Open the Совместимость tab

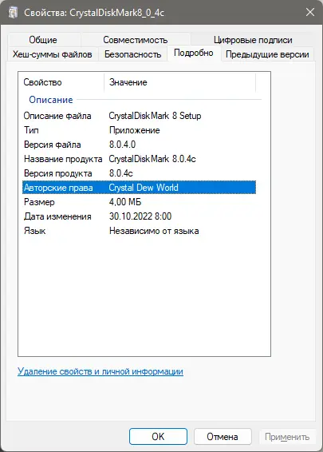click(x=136, y=40)
